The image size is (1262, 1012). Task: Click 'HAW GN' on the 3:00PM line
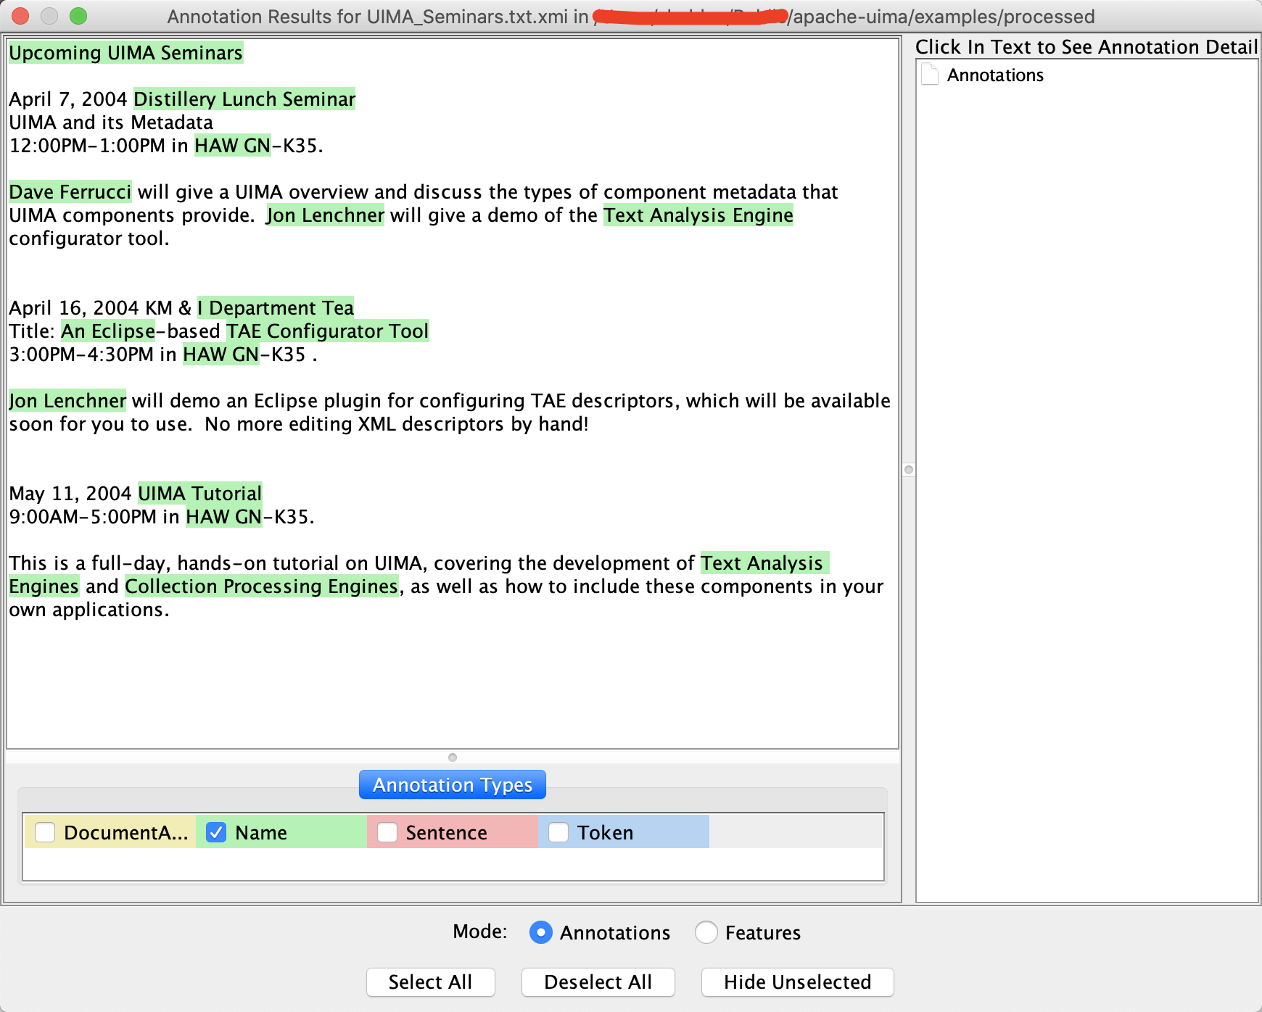coord(221,354)
